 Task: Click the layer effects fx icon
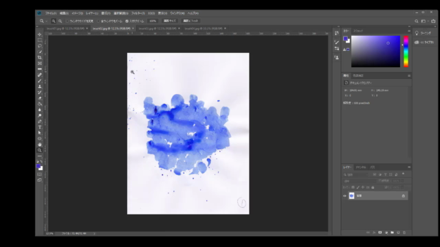coord(374,233)
